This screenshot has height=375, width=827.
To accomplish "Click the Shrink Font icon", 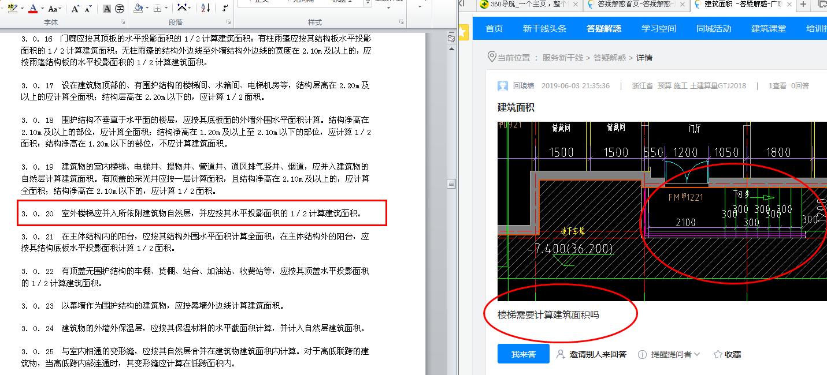I will click(88, 9).
